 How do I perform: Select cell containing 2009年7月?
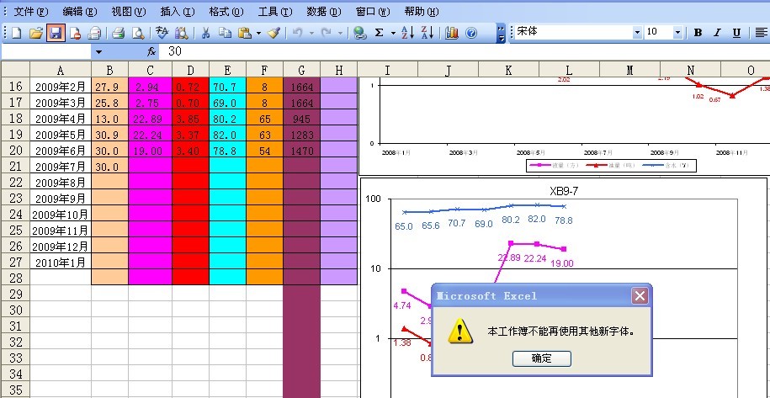pos(61,167)
